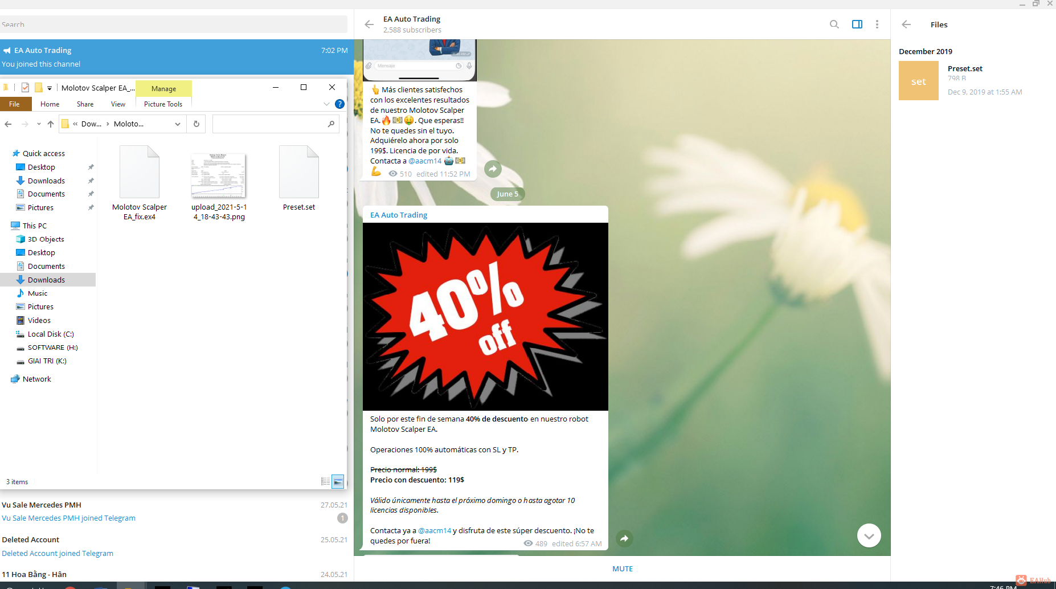Viewport: 1056px width, 589px height.
Task: Go forward in File Explorer
Action: coord(24,124)
